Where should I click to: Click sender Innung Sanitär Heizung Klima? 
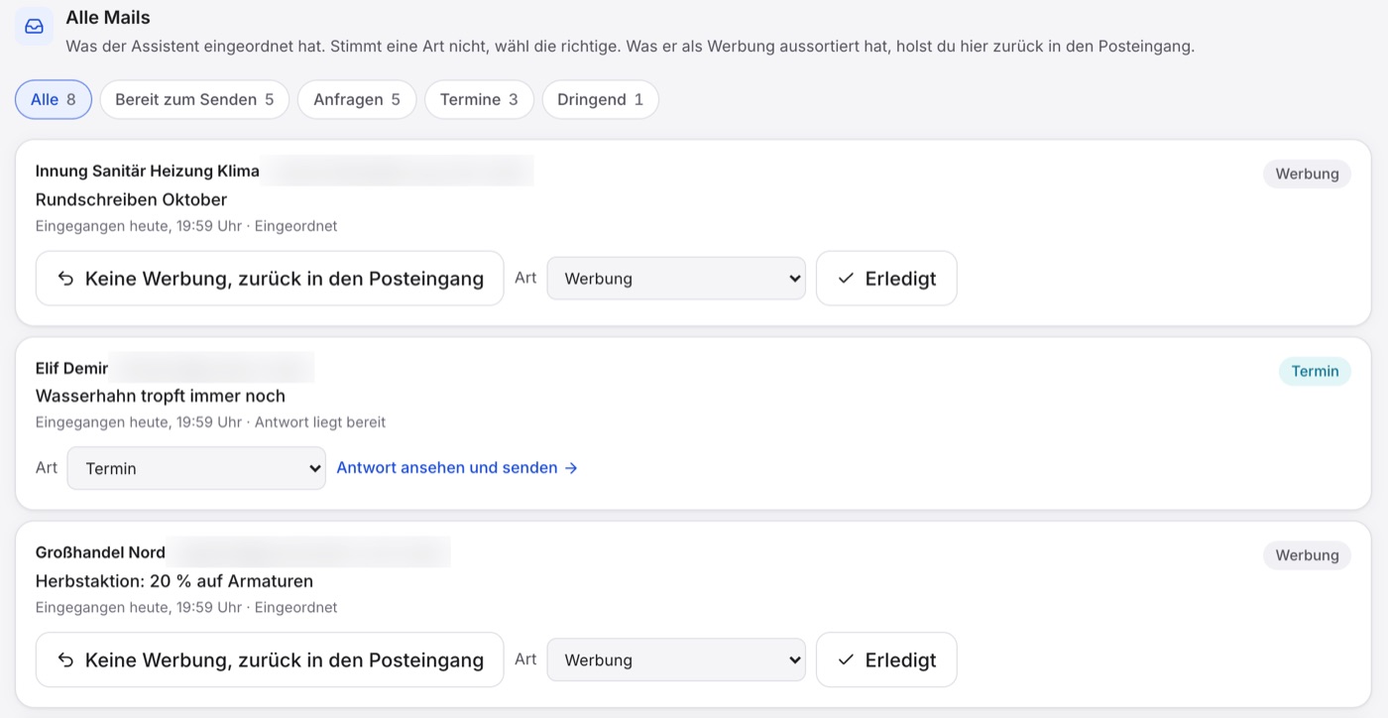coord(148,171)
